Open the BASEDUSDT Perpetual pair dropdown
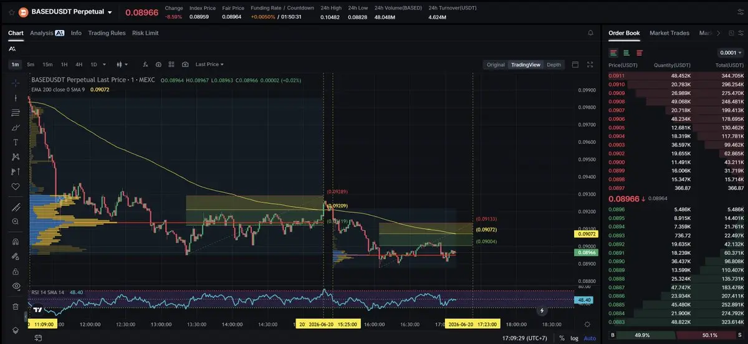The image size is (748, 344). (x=71, y=12)
